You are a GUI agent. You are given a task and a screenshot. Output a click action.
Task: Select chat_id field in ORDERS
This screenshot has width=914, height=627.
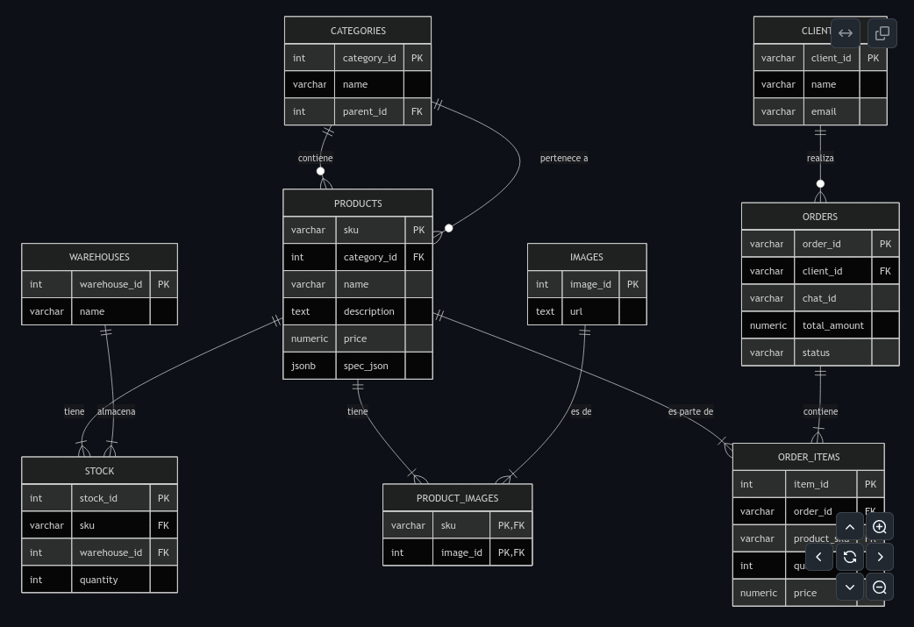pos(820,298)
